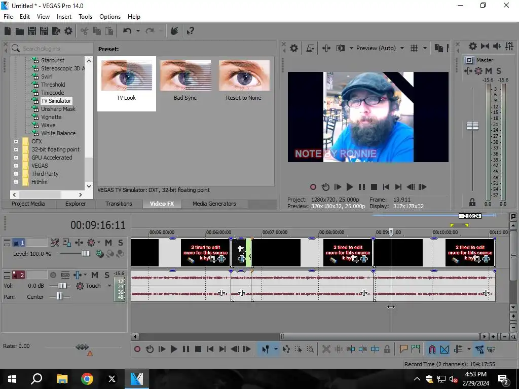Screen dimensions: 519x389
Task: Click Dim Output speaker icon in Master
Action: [497, 46]
